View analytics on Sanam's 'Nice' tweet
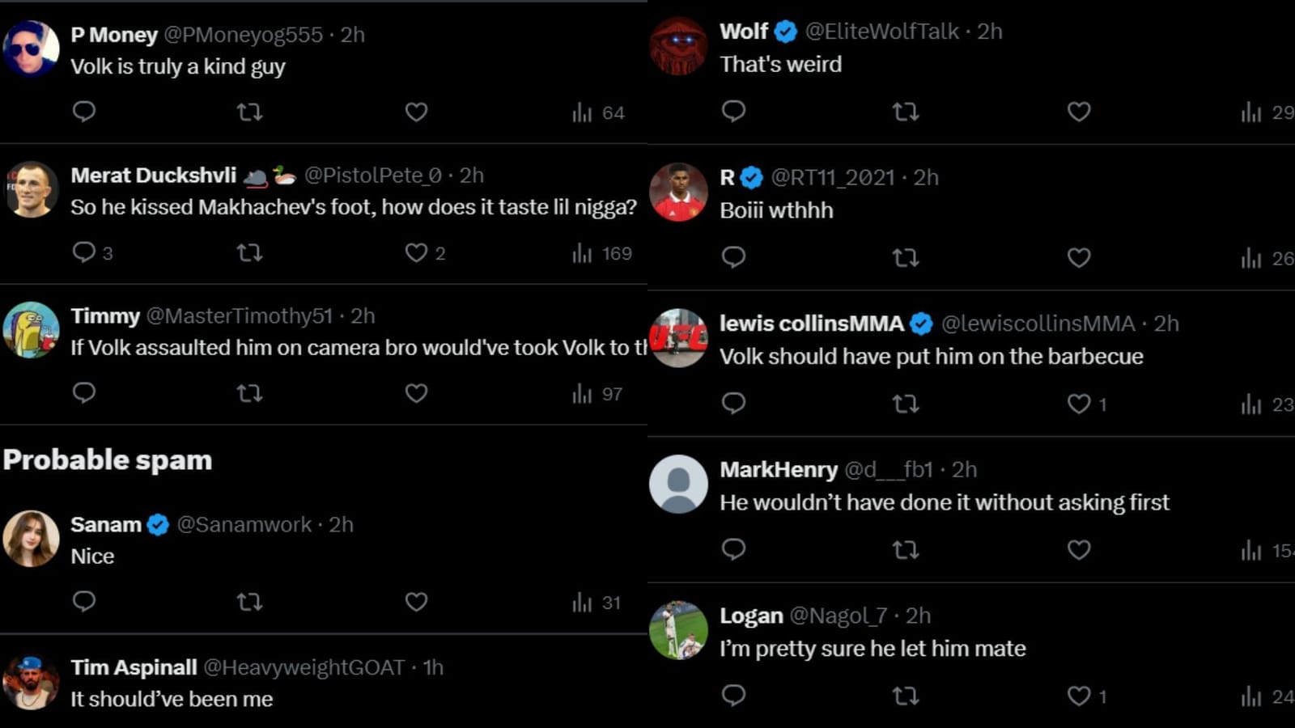This screenshot has height=728, width=1295. [596, 603]
